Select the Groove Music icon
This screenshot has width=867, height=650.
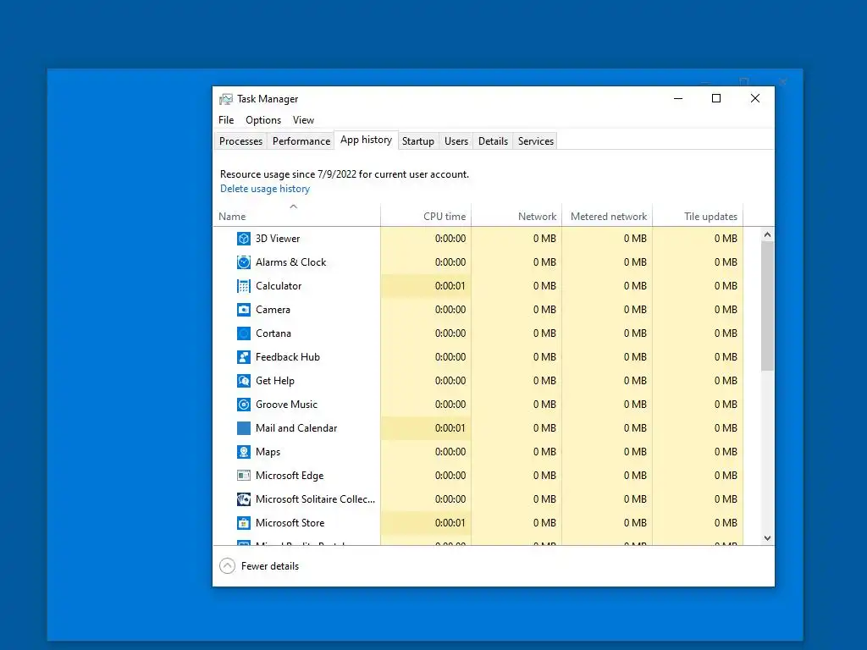point(243,405)
